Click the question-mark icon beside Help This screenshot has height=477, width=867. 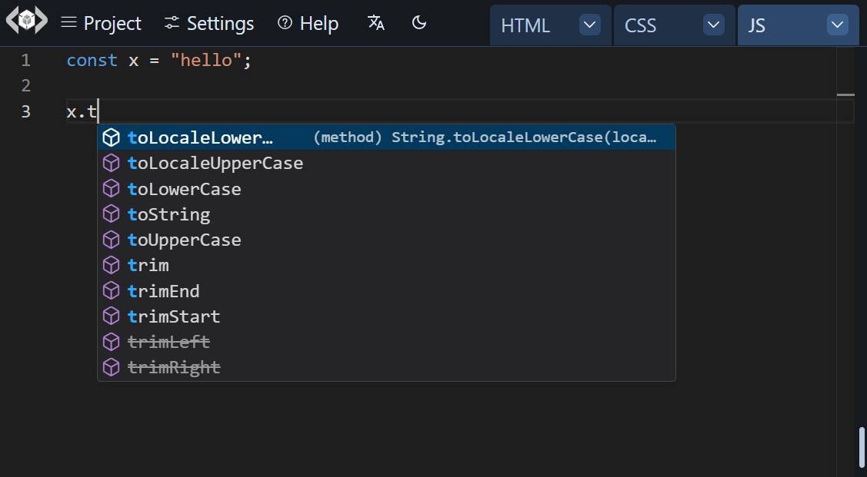pyautogui.click(x=284, y=23)
